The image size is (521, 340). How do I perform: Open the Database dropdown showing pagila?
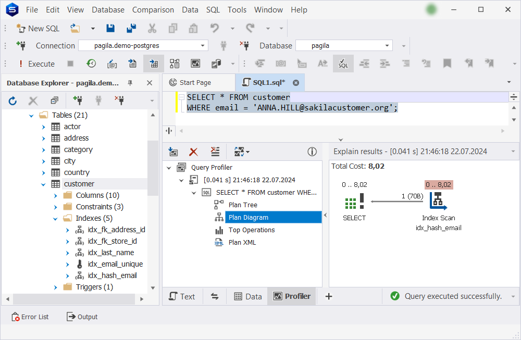(344, 45)
